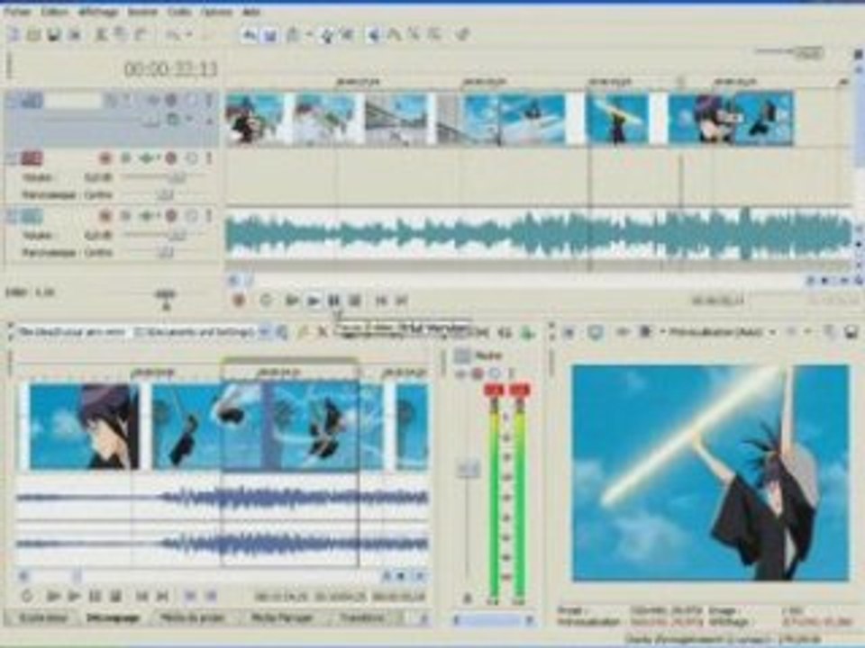Arm recording on the third track
Image resolution: width=865 pixels, height=648 pixels.
pos(105,216)
